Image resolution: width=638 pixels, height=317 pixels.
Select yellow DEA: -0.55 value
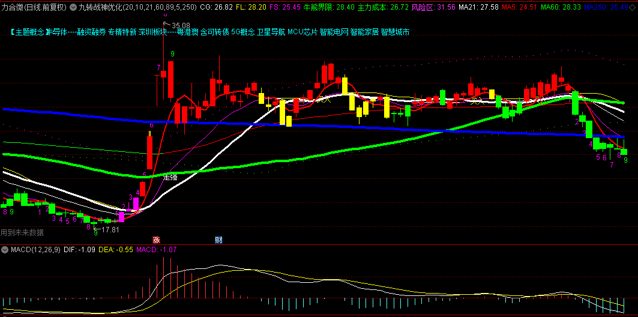click(x=116, y=249)
